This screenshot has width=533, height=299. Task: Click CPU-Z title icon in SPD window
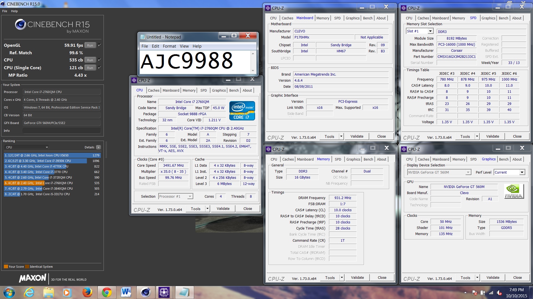(x=404, y=8)
